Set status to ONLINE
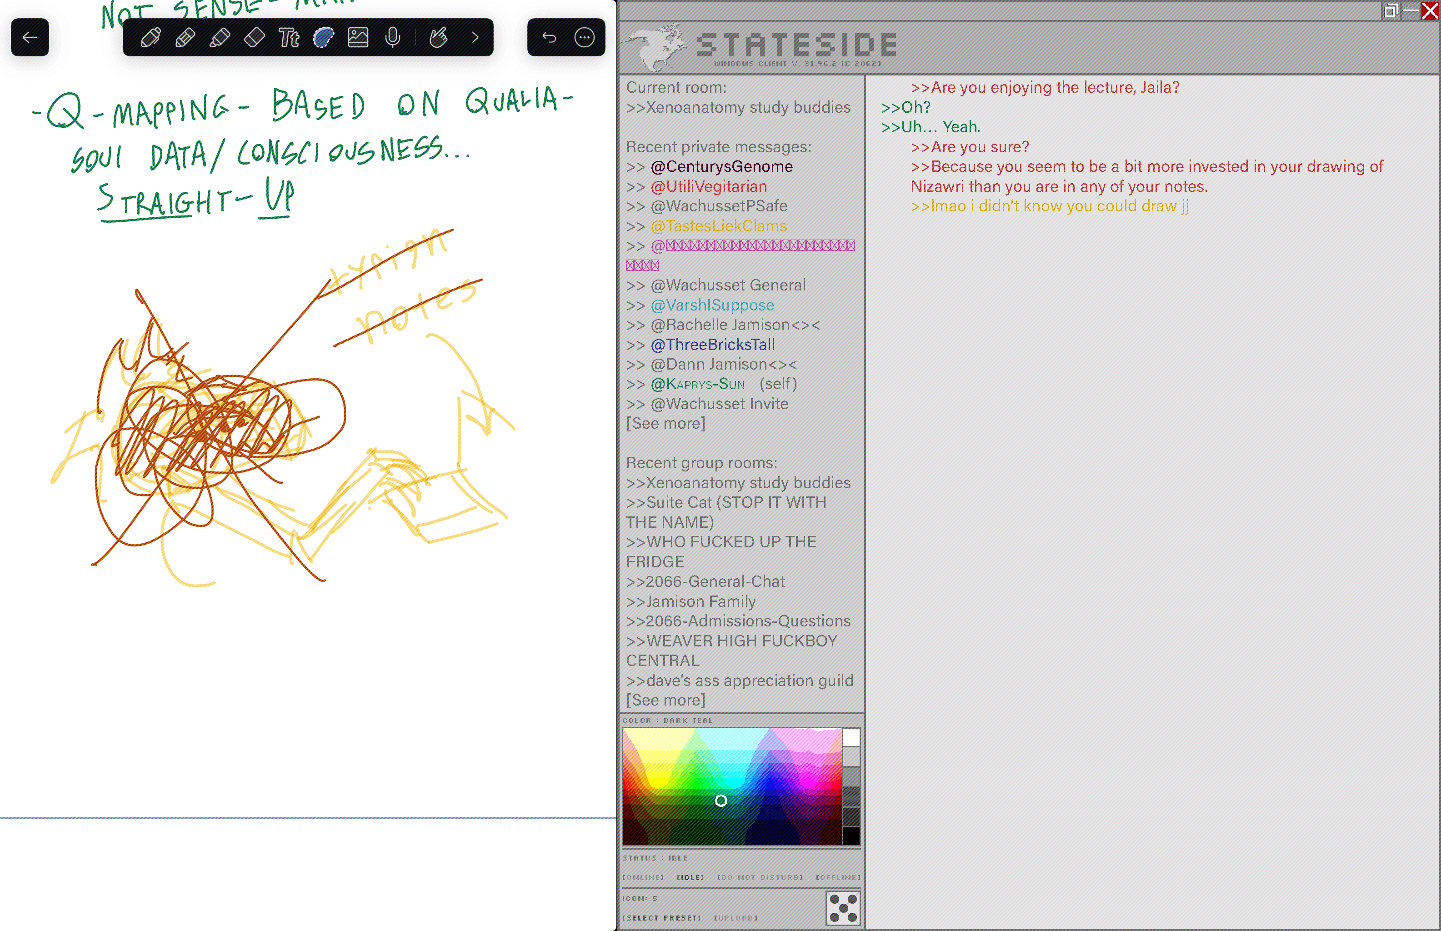1441x931 pixels. (643, 877)
